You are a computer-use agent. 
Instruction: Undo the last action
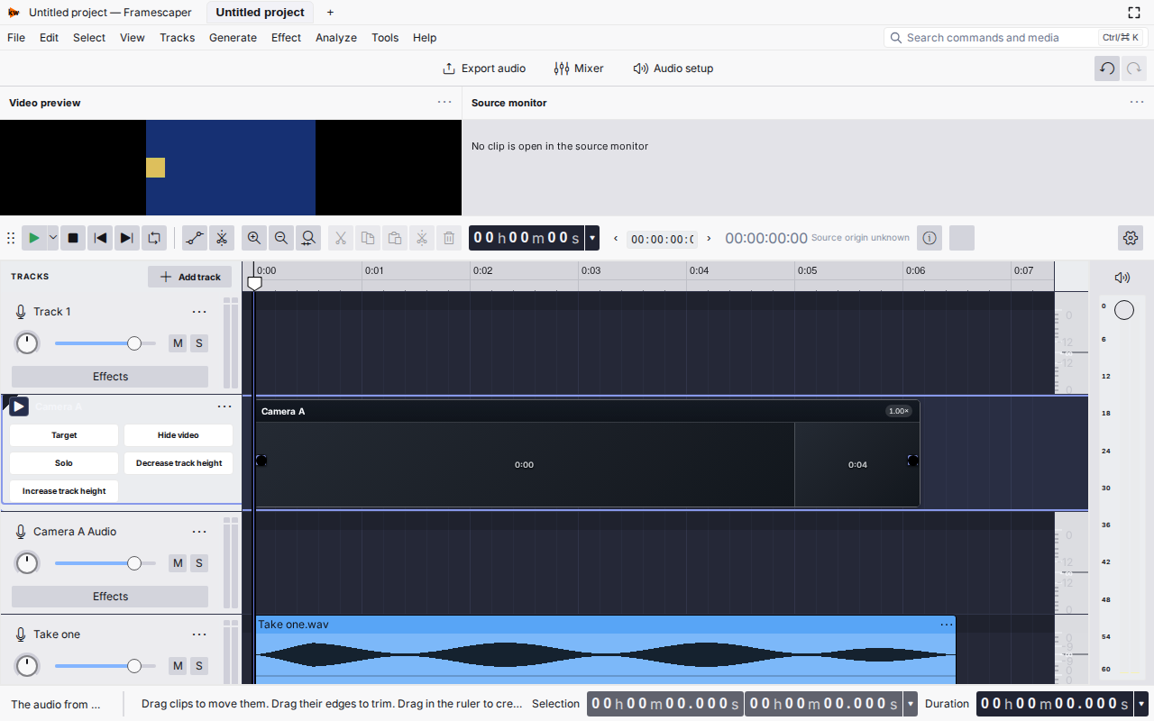[1107, 68]
